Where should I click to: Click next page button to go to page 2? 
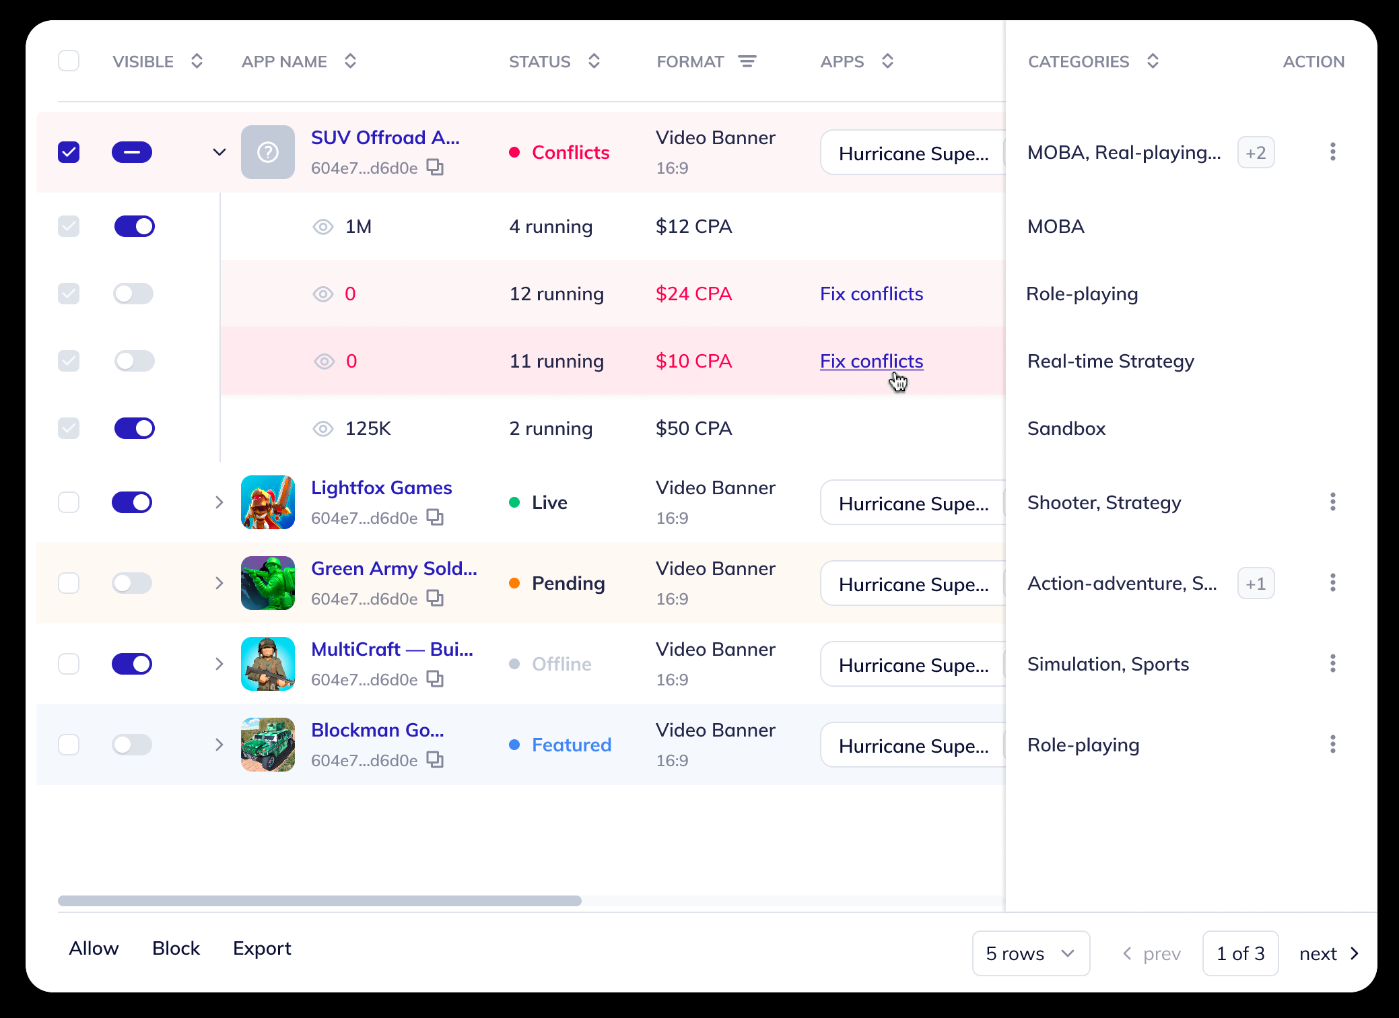1328,953
